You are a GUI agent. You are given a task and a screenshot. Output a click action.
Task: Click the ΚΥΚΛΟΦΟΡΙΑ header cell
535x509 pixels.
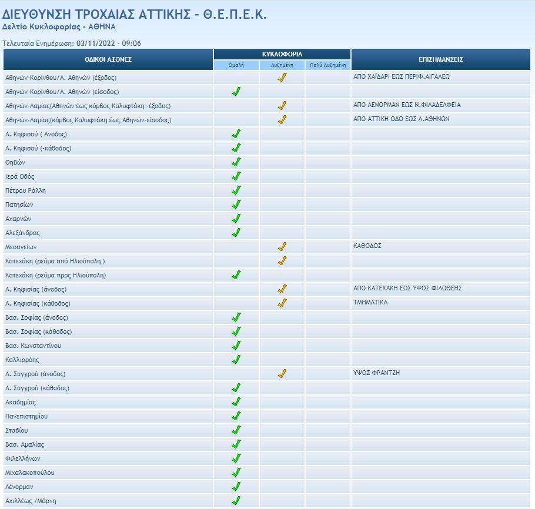coord(282,54)
